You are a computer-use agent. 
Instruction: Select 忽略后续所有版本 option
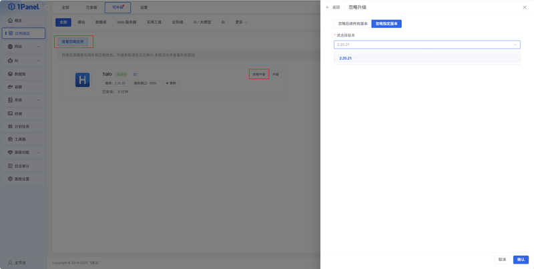click(x=353, y=23)
